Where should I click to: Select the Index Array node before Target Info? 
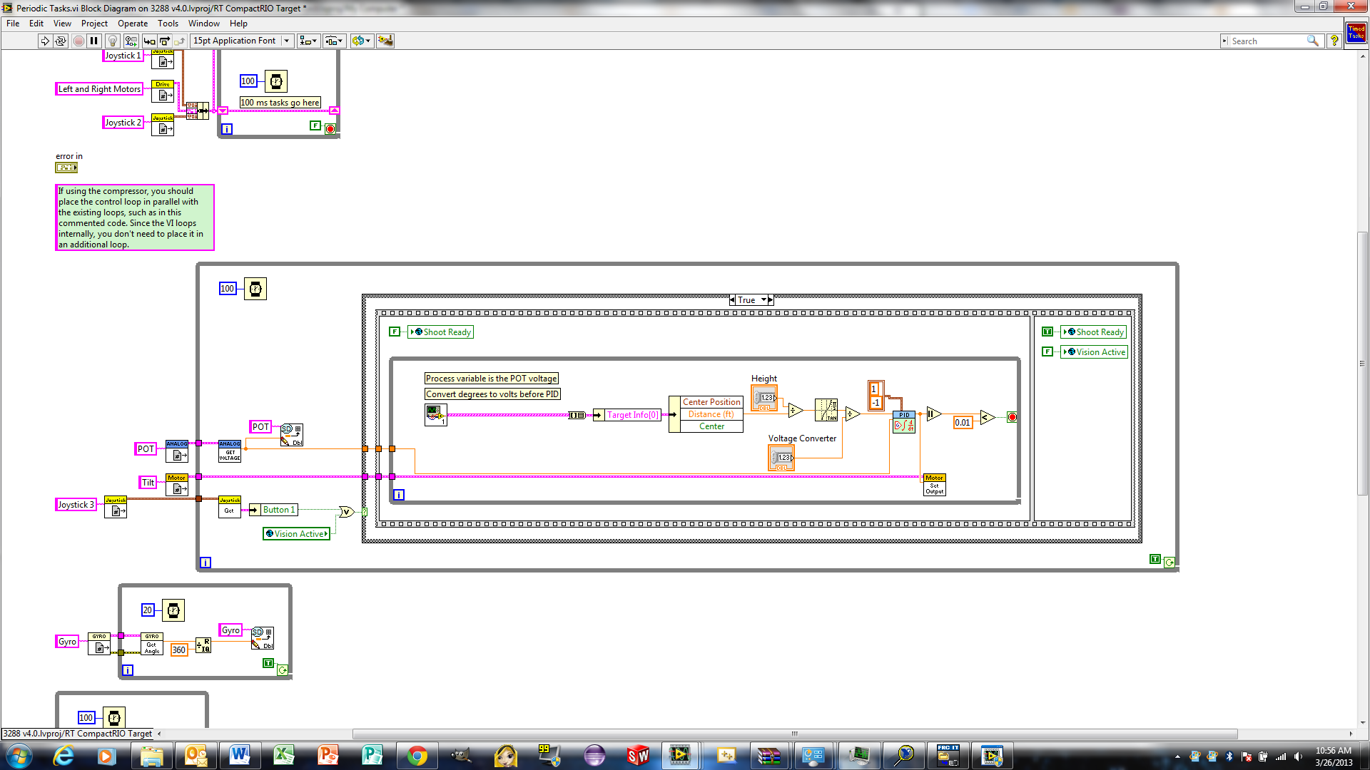(577, 415)
